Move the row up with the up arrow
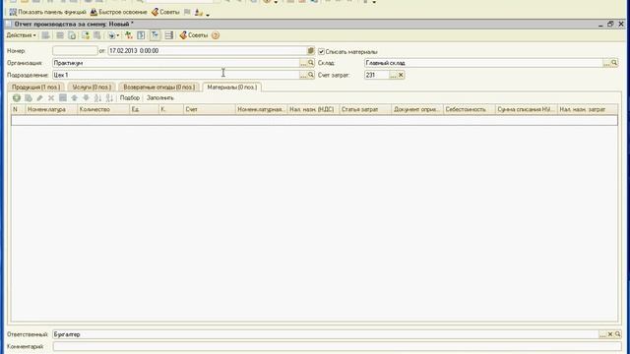Viewport: 630px width, 354px height. coord(75,98)
